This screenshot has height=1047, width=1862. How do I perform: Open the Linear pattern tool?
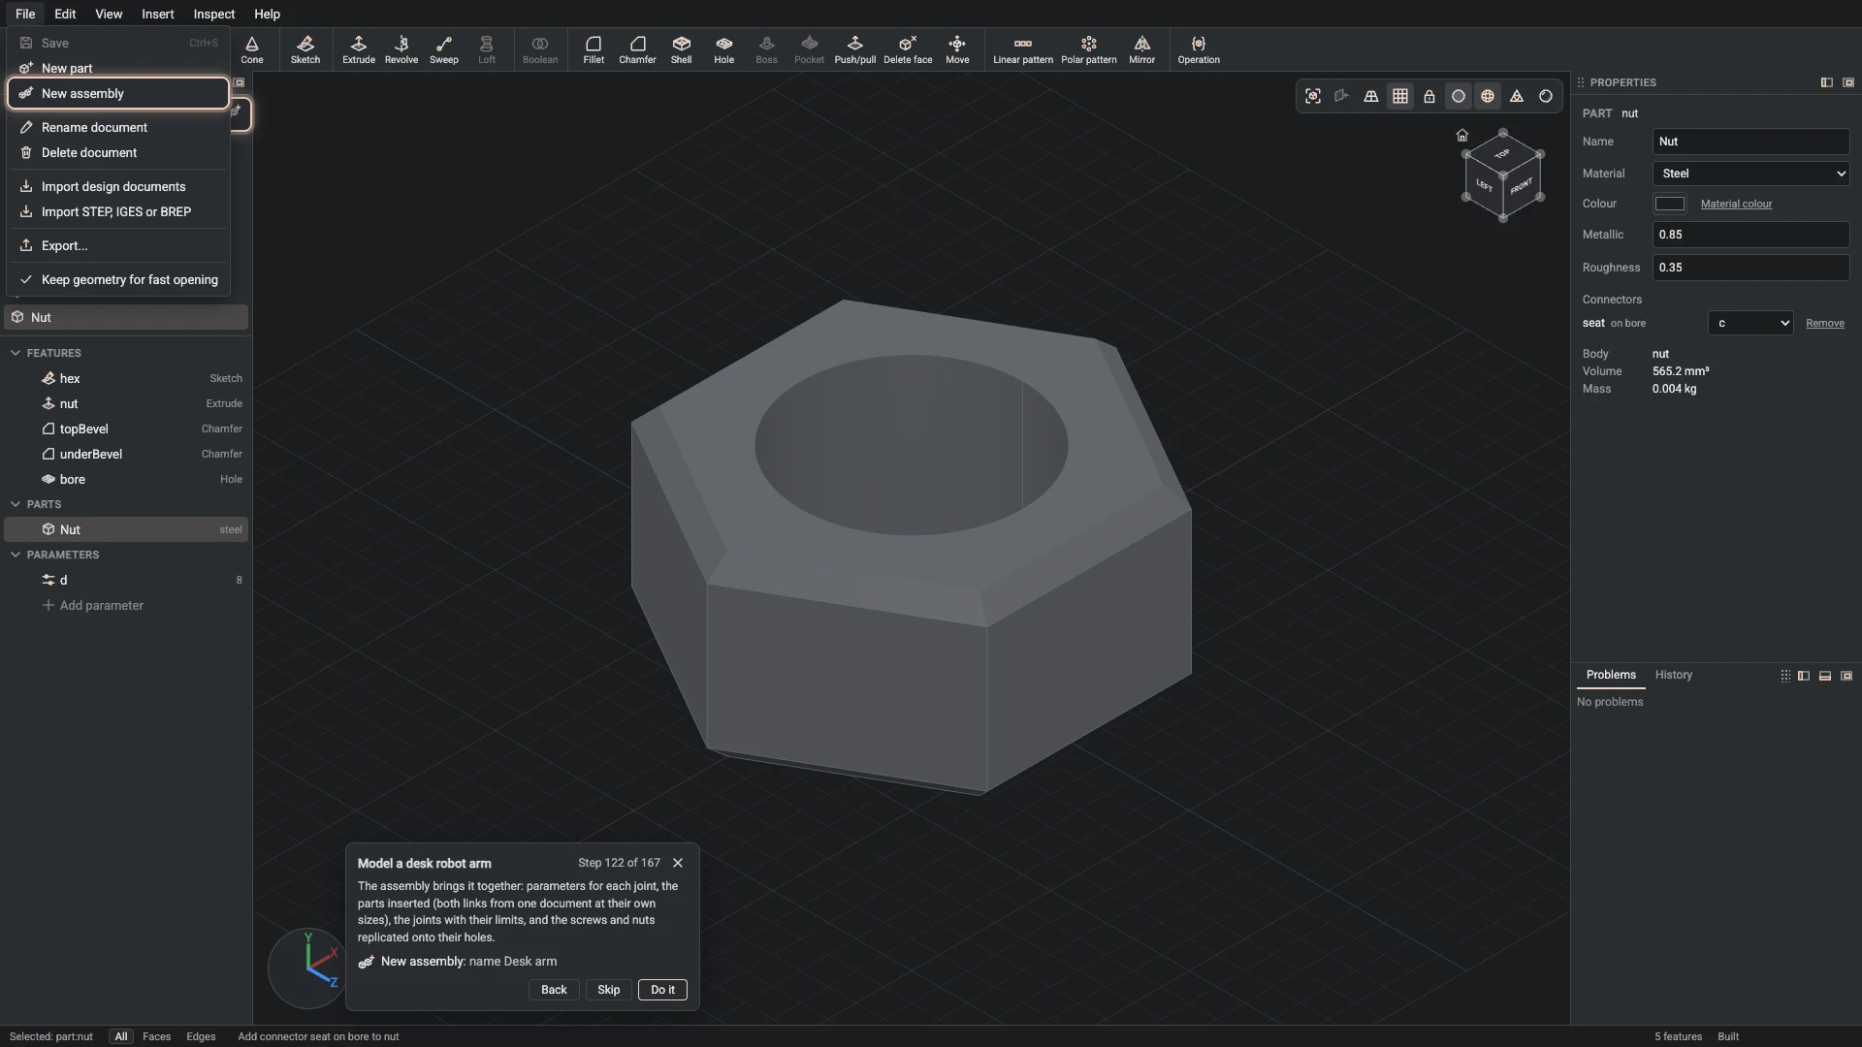(x=1023, y=49)
